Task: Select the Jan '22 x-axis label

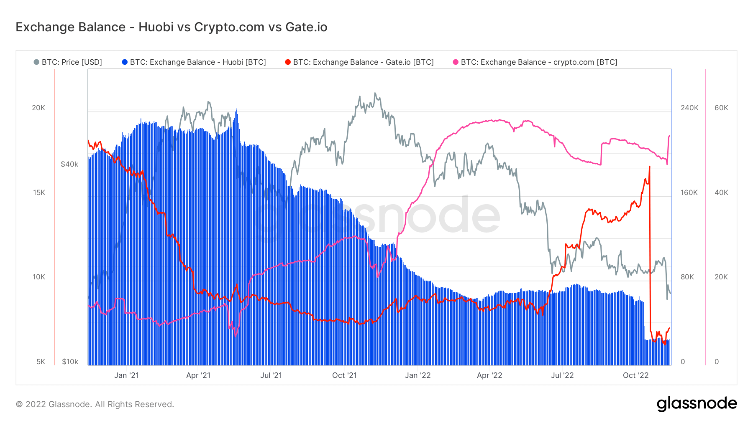Action: (x=417, y=375)
